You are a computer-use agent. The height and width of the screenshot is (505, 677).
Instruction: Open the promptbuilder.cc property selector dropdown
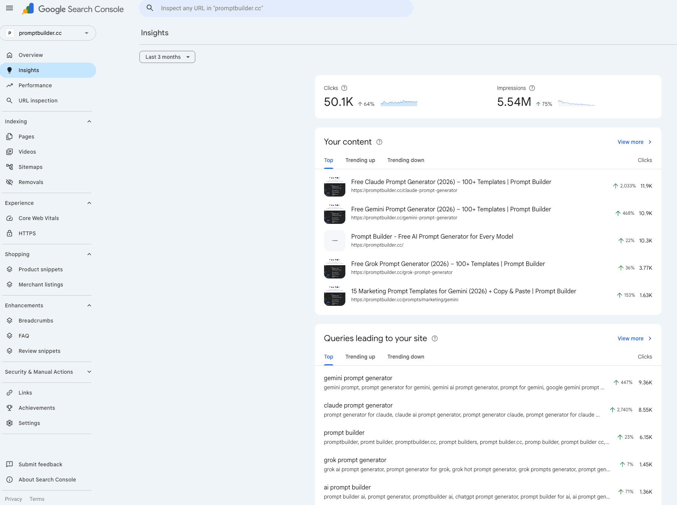(x=48, y=33)
